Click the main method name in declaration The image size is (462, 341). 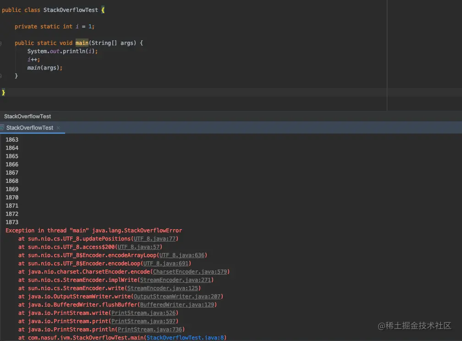click(x=82, y=43)
